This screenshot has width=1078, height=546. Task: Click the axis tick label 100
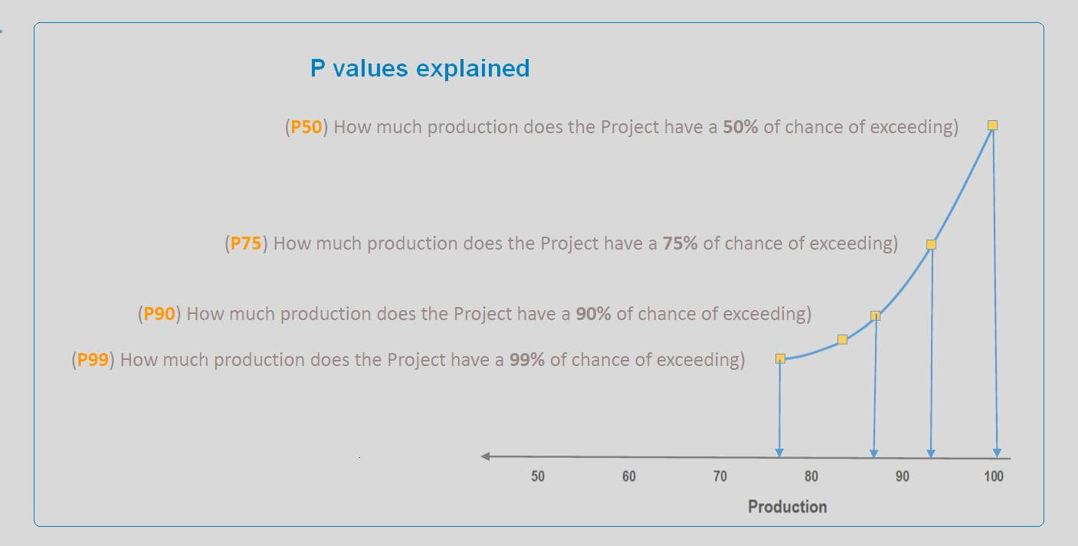pos(993,476)
